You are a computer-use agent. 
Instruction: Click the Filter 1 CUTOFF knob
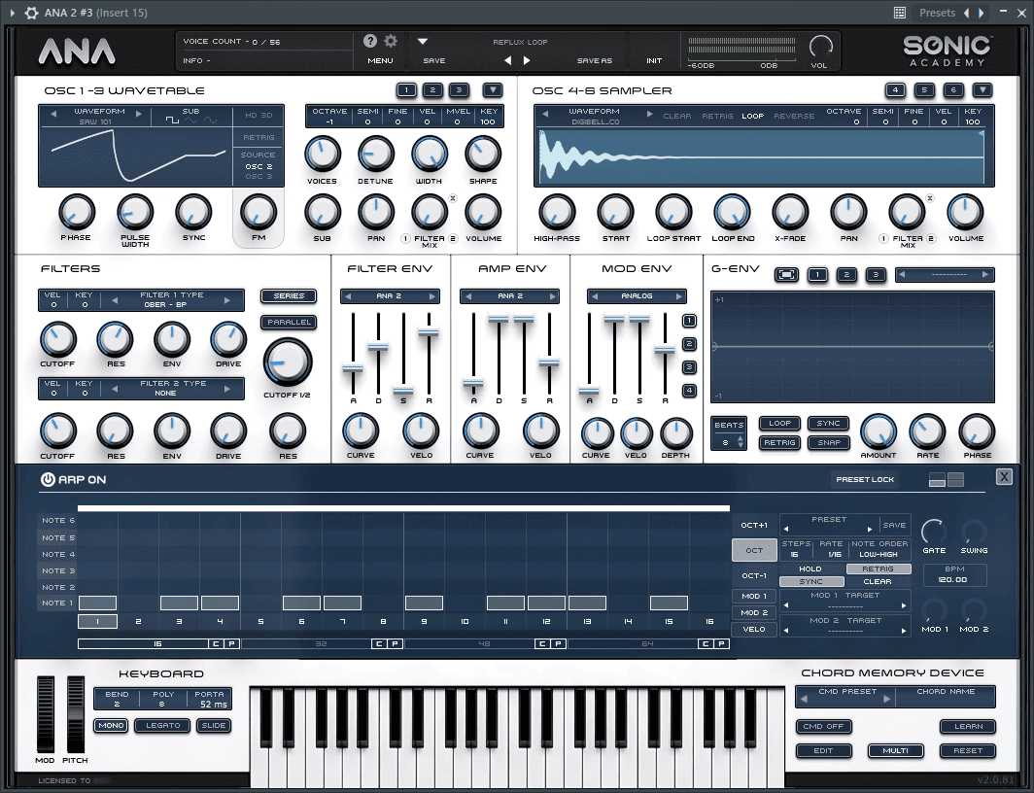pyautogui.click(x=58, y=339)
